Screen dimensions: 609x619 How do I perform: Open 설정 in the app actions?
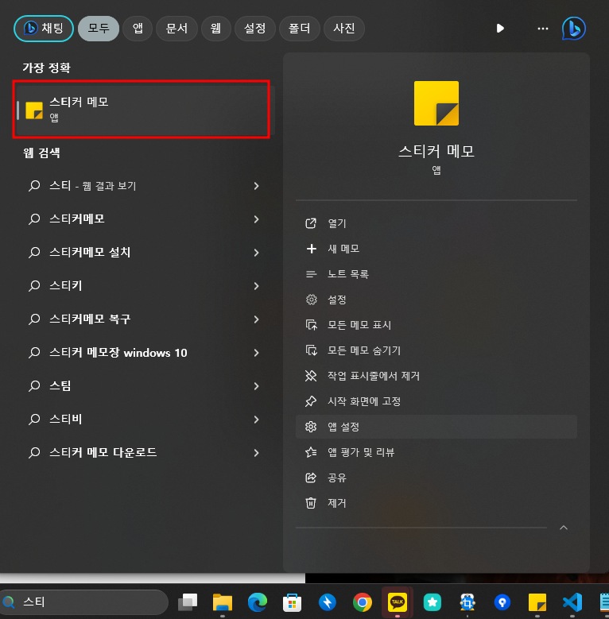click(x=436, y=300)
